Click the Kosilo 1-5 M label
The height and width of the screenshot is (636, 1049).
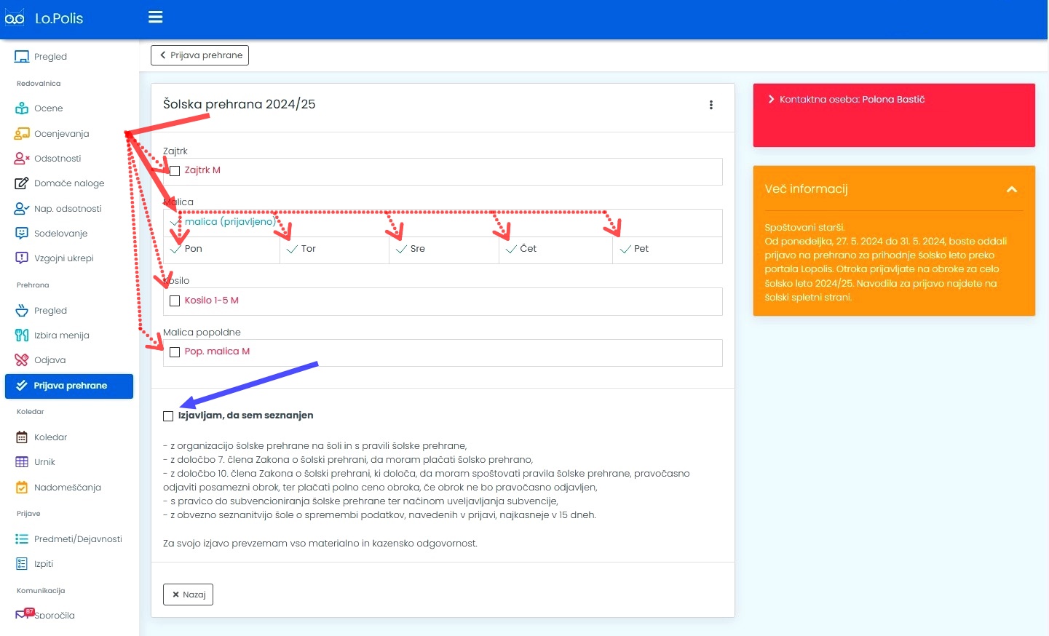[x=211, y=301]
